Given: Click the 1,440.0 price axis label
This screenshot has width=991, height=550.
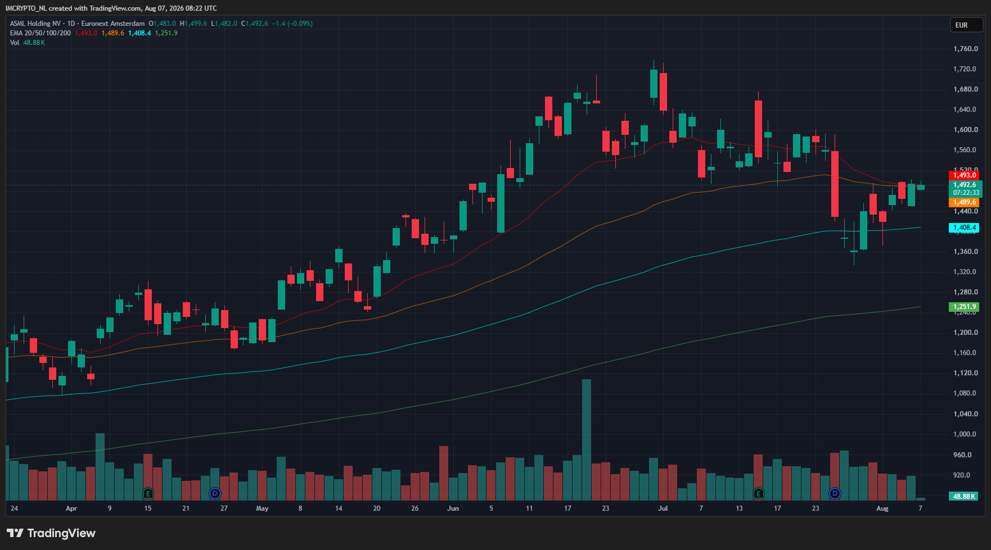Looking at the screenshot, I should pos(966,211).
